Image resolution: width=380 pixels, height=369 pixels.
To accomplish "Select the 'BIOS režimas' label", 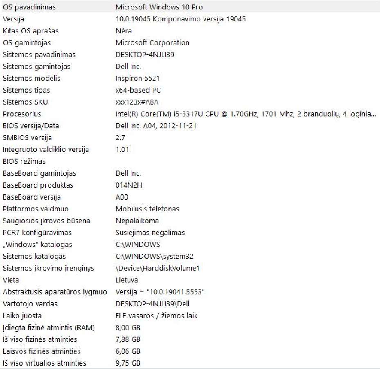I will coord(24,162).
